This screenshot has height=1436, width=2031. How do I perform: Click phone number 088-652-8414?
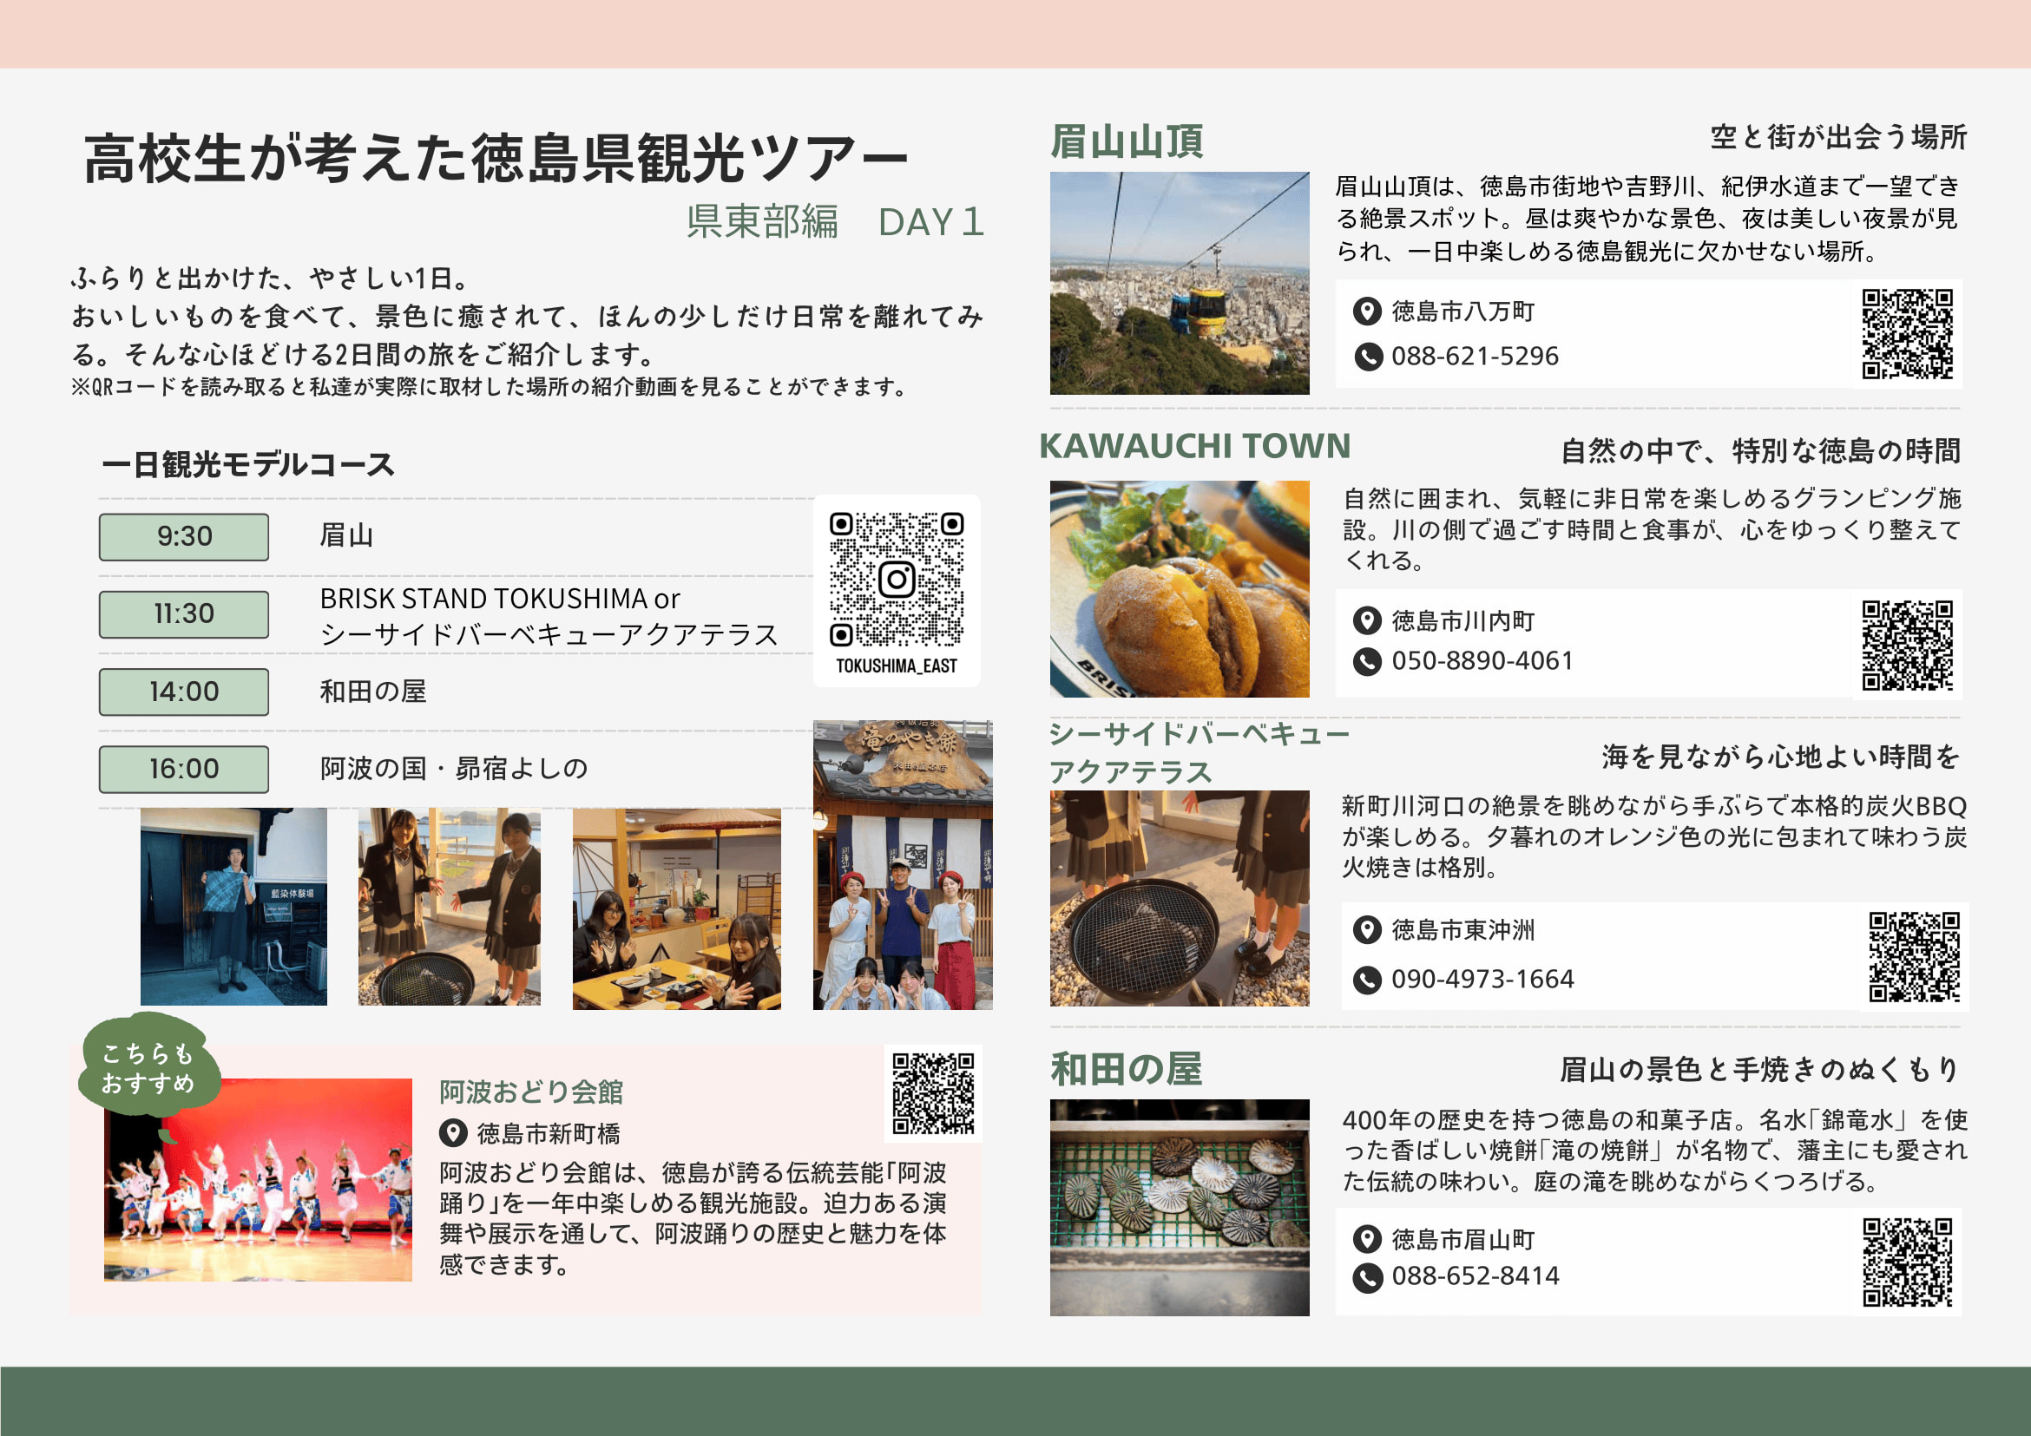tap(1475, 1276)
